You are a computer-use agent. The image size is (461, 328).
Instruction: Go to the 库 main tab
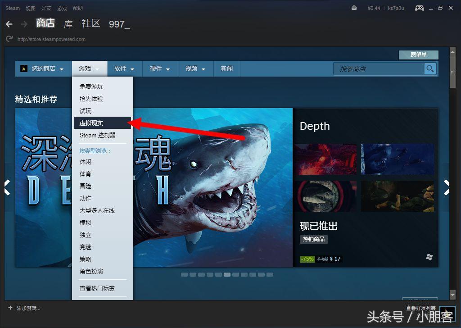[68, 24]
